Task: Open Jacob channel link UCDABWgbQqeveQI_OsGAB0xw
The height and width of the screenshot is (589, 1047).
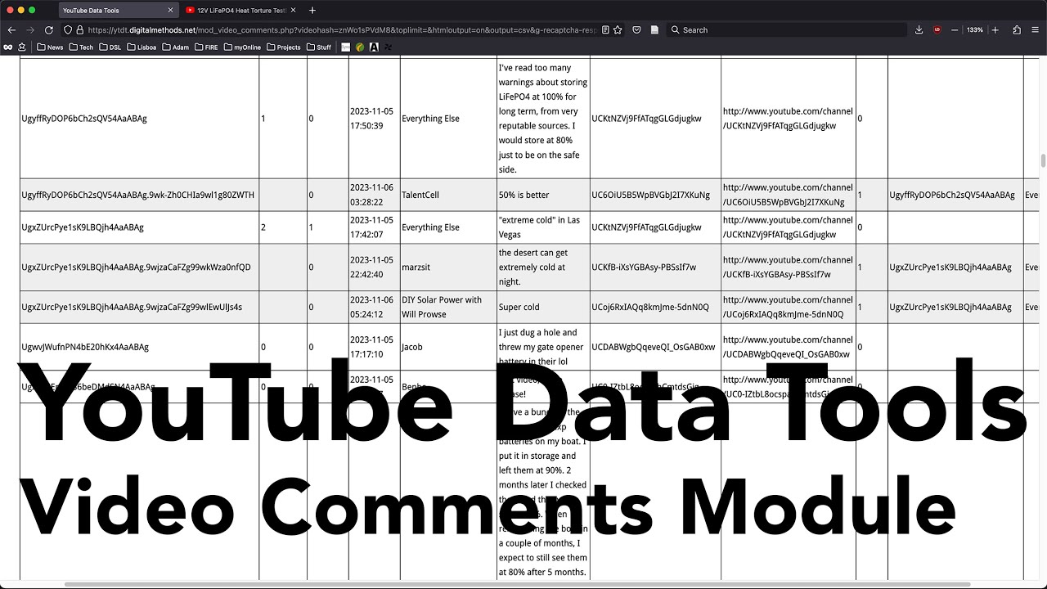Action: pyautogui.click(x=788, y=347)
